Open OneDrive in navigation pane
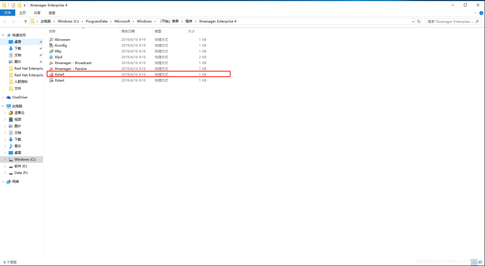The image size is (485, 266). pos(19,97)
